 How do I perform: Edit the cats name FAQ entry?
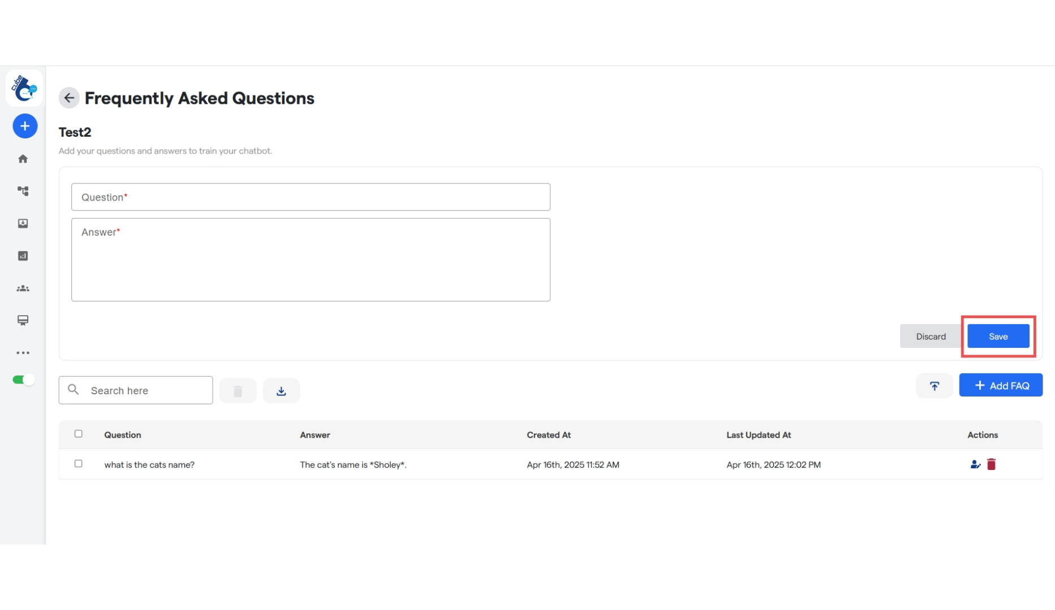pyautogui.click(x=975, y=464)
